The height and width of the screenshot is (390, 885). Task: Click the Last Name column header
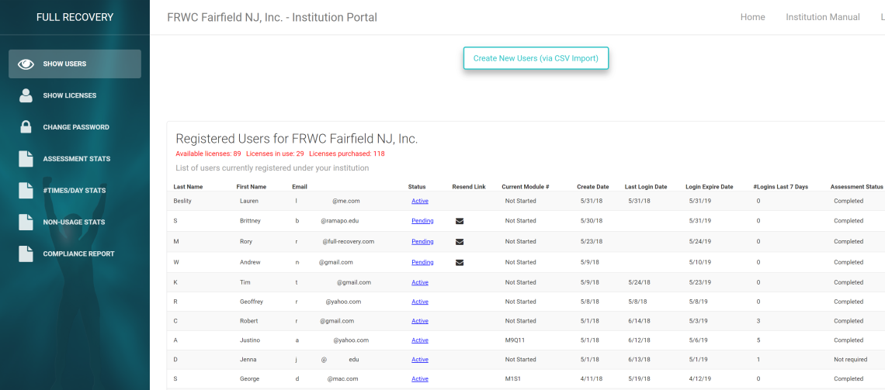click(x=188, y=187)
